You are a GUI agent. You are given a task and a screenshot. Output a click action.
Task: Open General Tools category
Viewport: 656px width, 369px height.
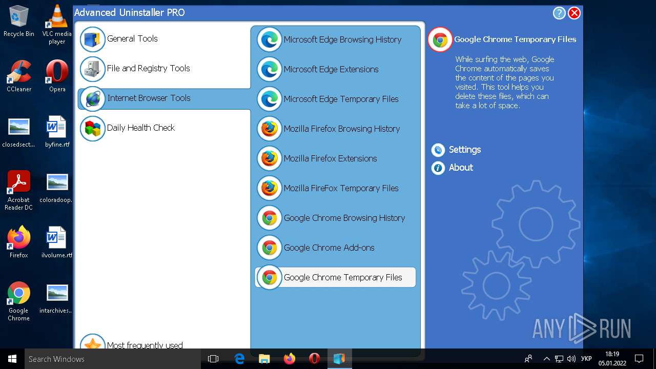(132, 39)
